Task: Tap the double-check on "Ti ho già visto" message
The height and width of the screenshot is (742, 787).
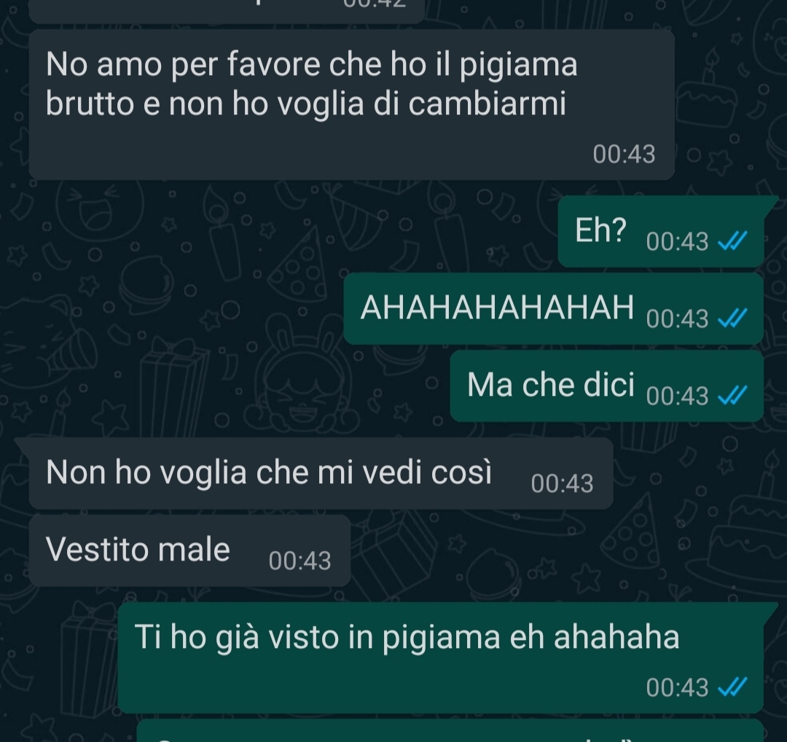Action: pyautogui.click(x=732, y=687)
